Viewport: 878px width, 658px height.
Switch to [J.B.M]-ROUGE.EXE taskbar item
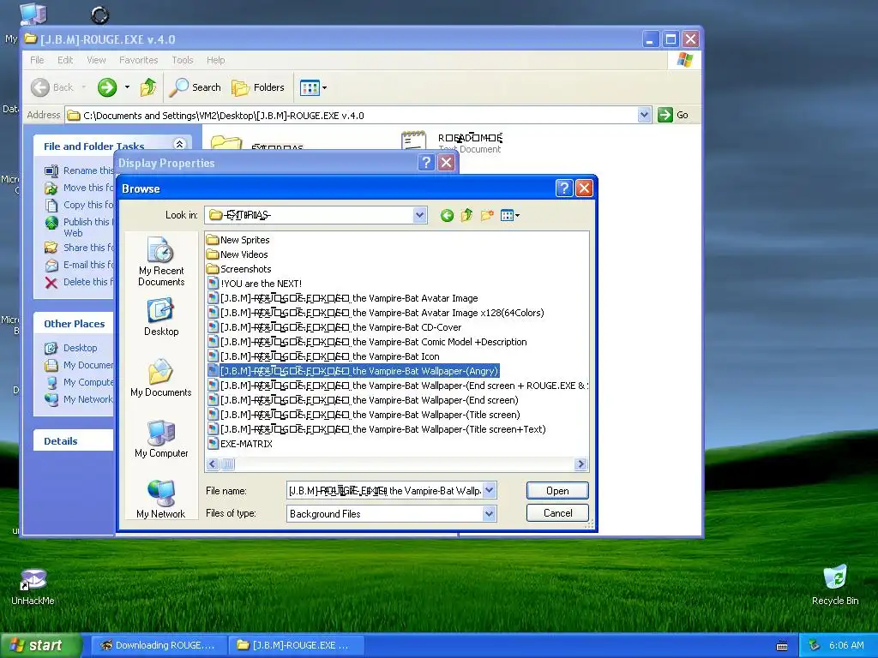[x=298, y=645]
